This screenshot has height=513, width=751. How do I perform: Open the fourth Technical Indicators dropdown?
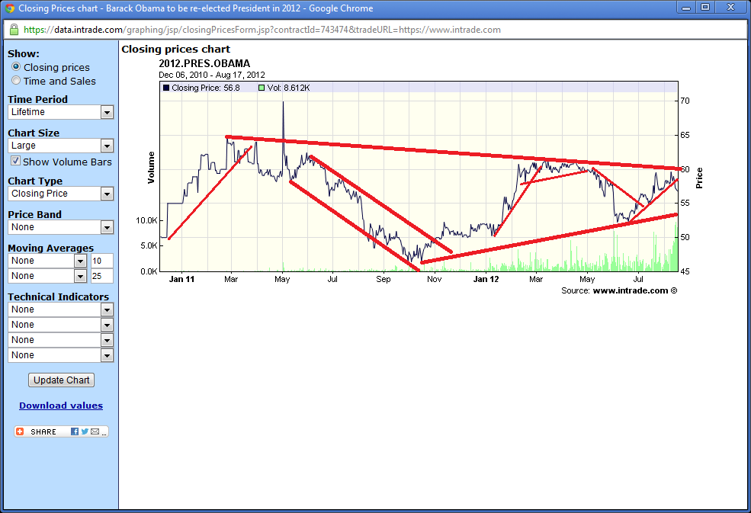click(x=61, y=355)
